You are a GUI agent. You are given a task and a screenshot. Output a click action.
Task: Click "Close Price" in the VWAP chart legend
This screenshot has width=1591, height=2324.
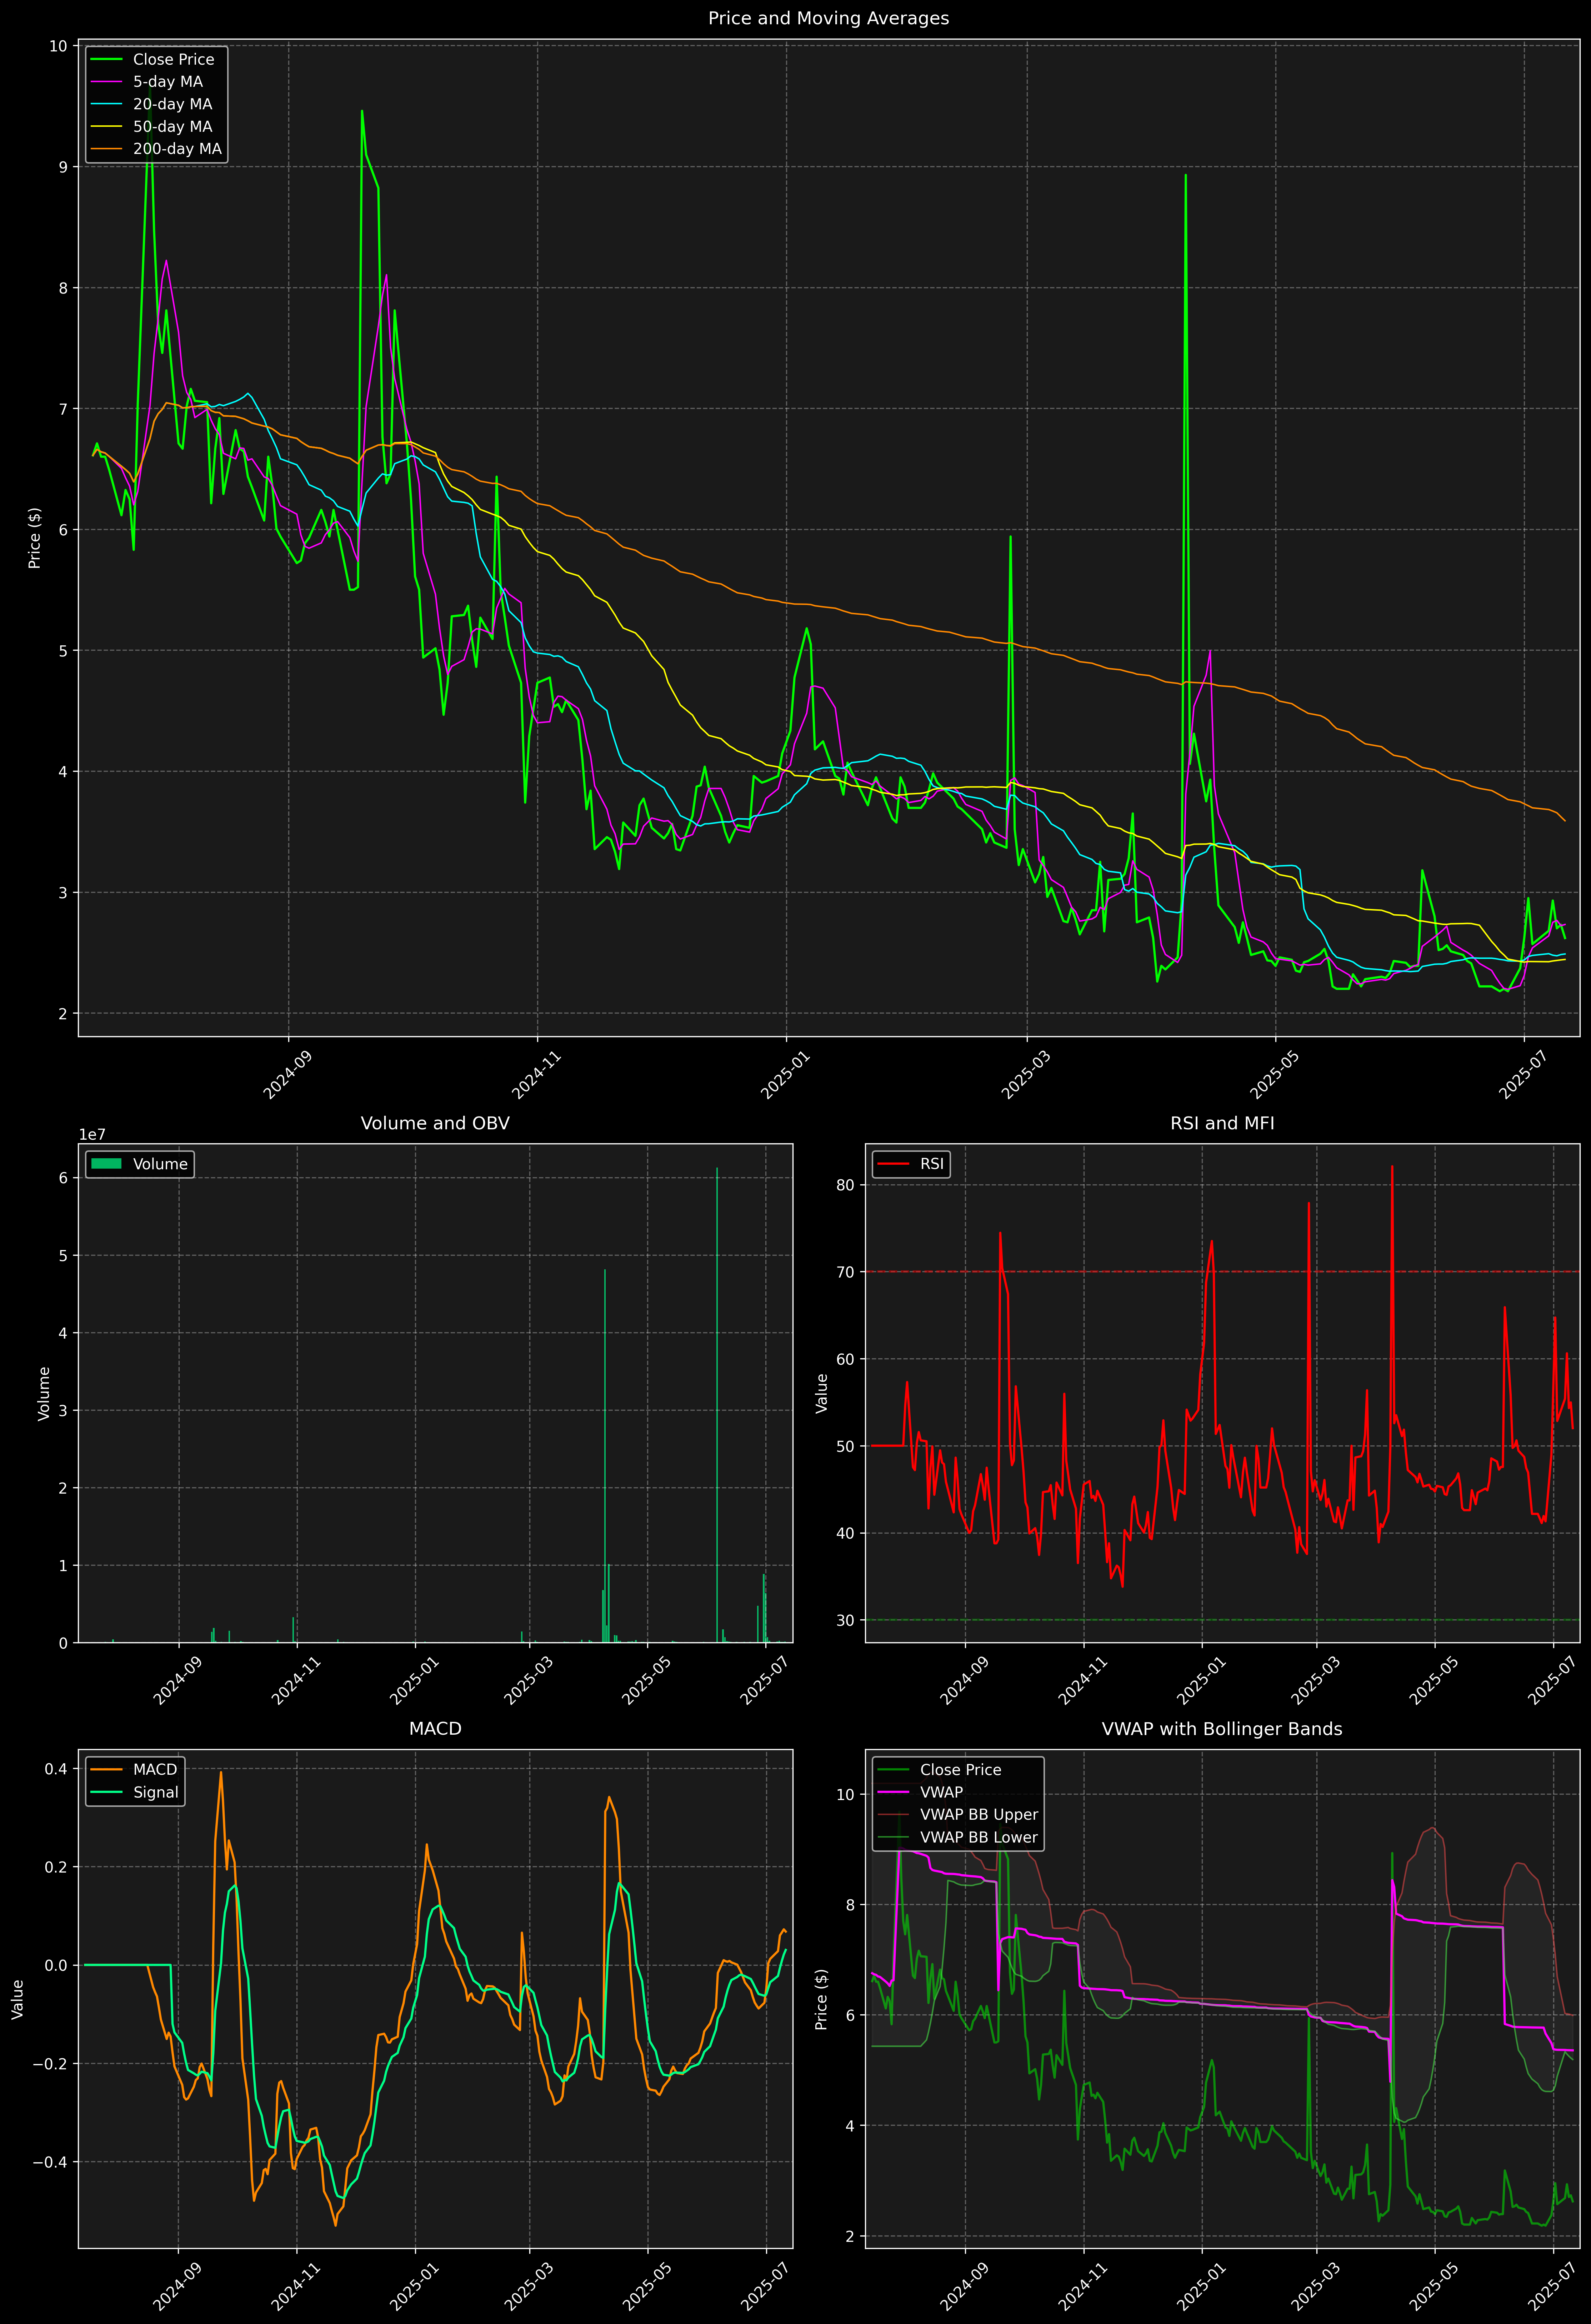(939, 1770)
